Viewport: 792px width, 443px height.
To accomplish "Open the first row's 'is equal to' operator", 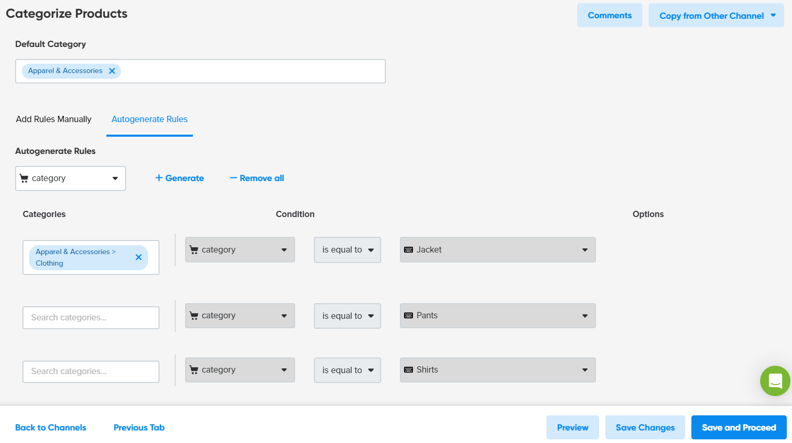I will [347, 250].
